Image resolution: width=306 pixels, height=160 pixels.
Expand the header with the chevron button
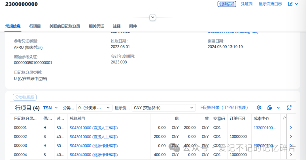pyautogui.click(x=153, y=17)
